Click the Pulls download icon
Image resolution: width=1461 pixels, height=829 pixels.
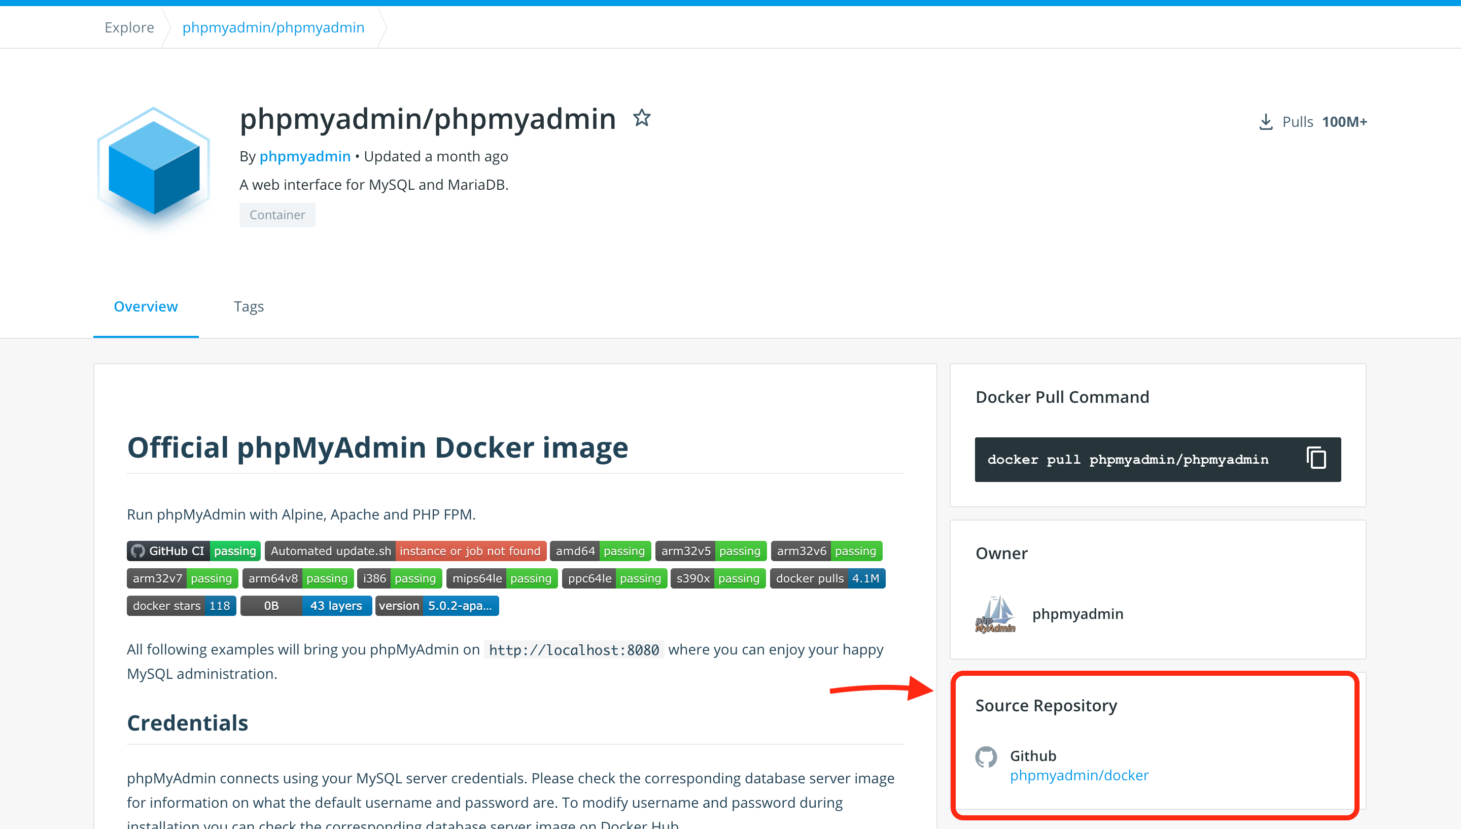(1265, 122)
